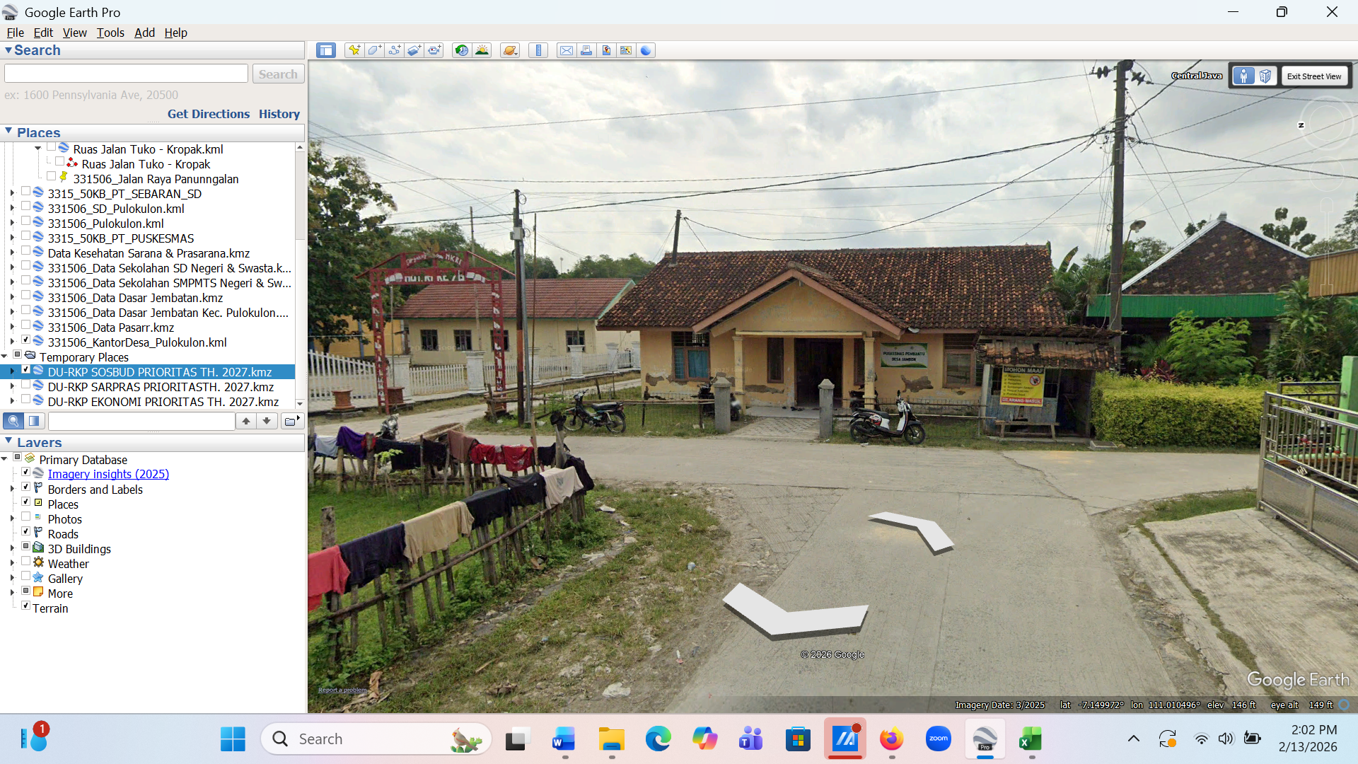The width and height of the screenshot is (1358, 764).
Task: Show sunlight across the landscape
Action: click(482, 50)
